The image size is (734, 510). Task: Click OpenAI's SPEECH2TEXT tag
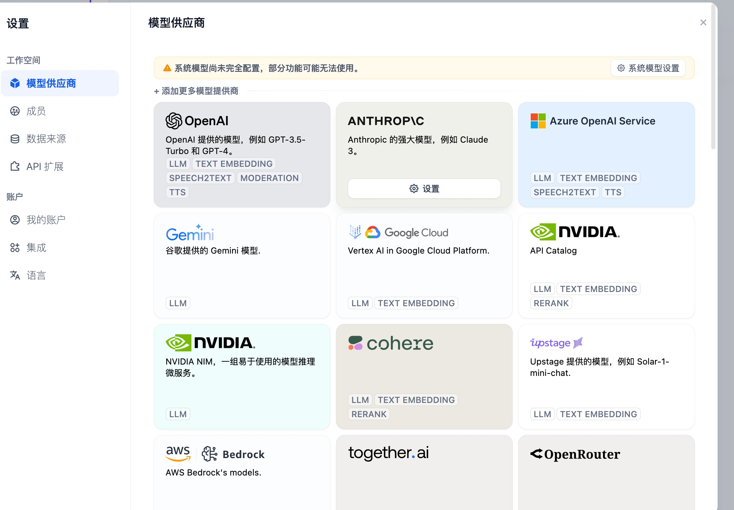click(200, 178)
